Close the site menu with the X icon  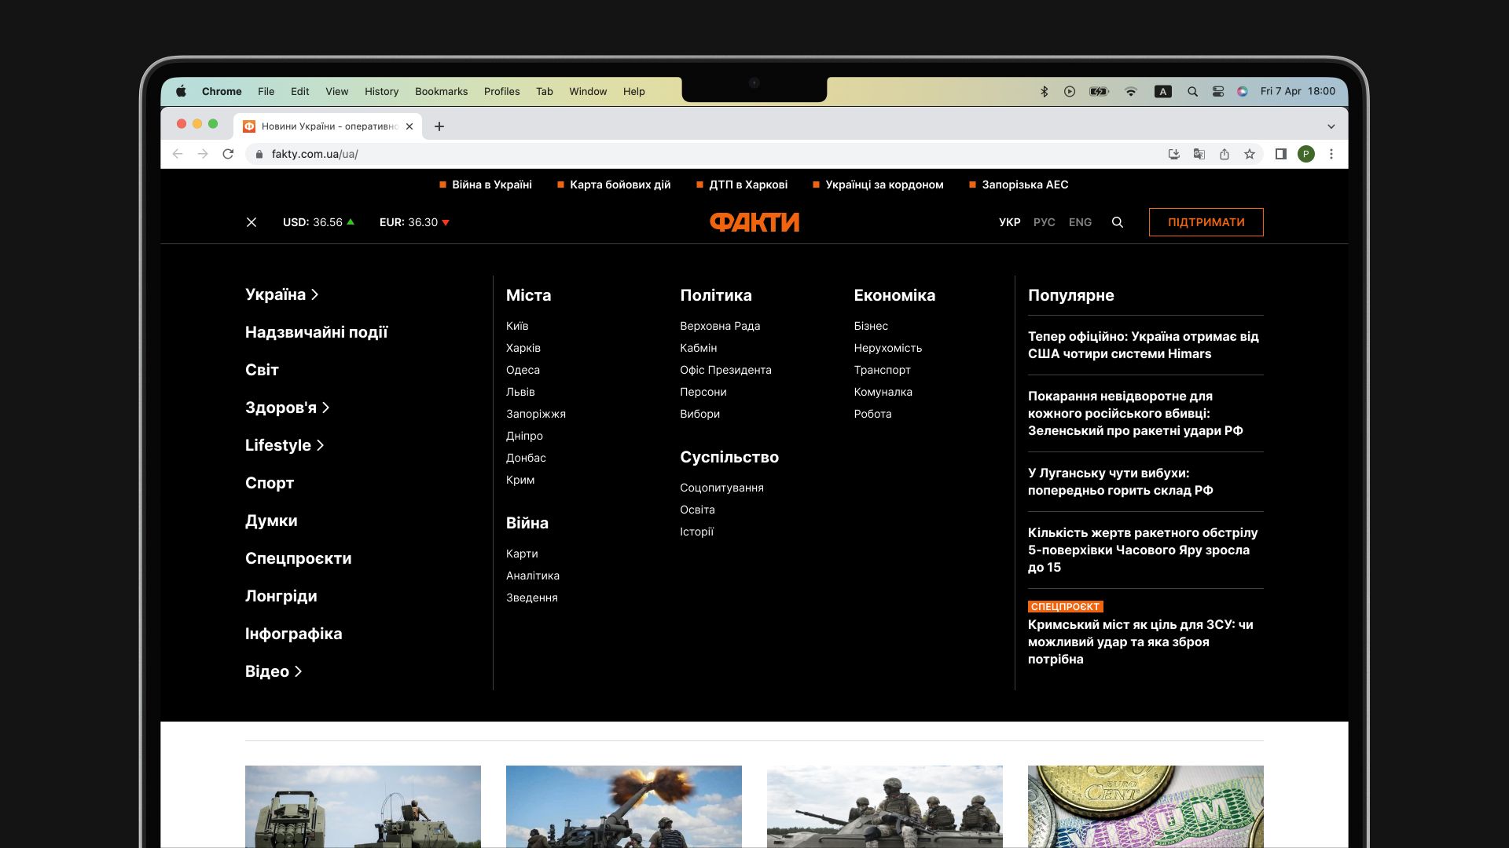(x=251, y=222)
